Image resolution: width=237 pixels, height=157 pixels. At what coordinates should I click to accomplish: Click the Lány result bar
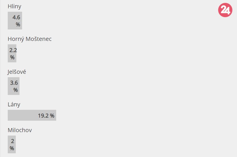tap(32, 116)
